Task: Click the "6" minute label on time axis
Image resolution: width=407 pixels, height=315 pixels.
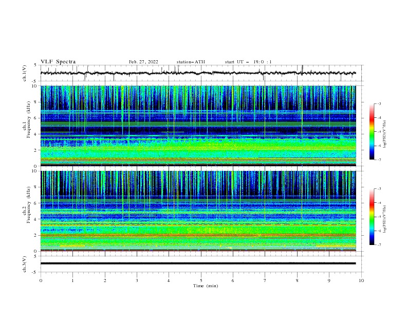Action: coord(233,281)
